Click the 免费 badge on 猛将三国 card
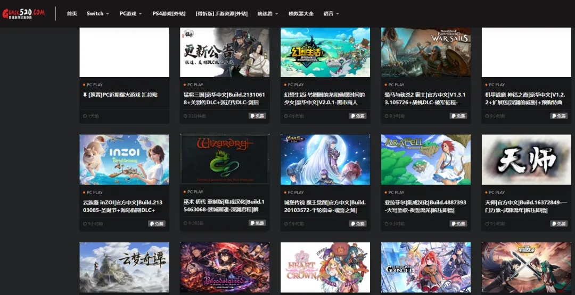Image resolution: width=575 pixels, height=295 pixels. pyautogui.click(x=258, y=116)
